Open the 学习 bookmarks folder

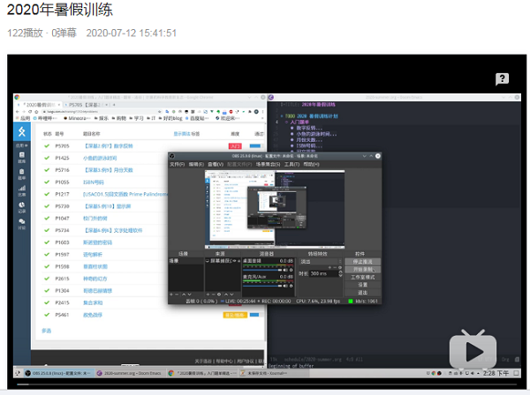(x=137, y=118)
